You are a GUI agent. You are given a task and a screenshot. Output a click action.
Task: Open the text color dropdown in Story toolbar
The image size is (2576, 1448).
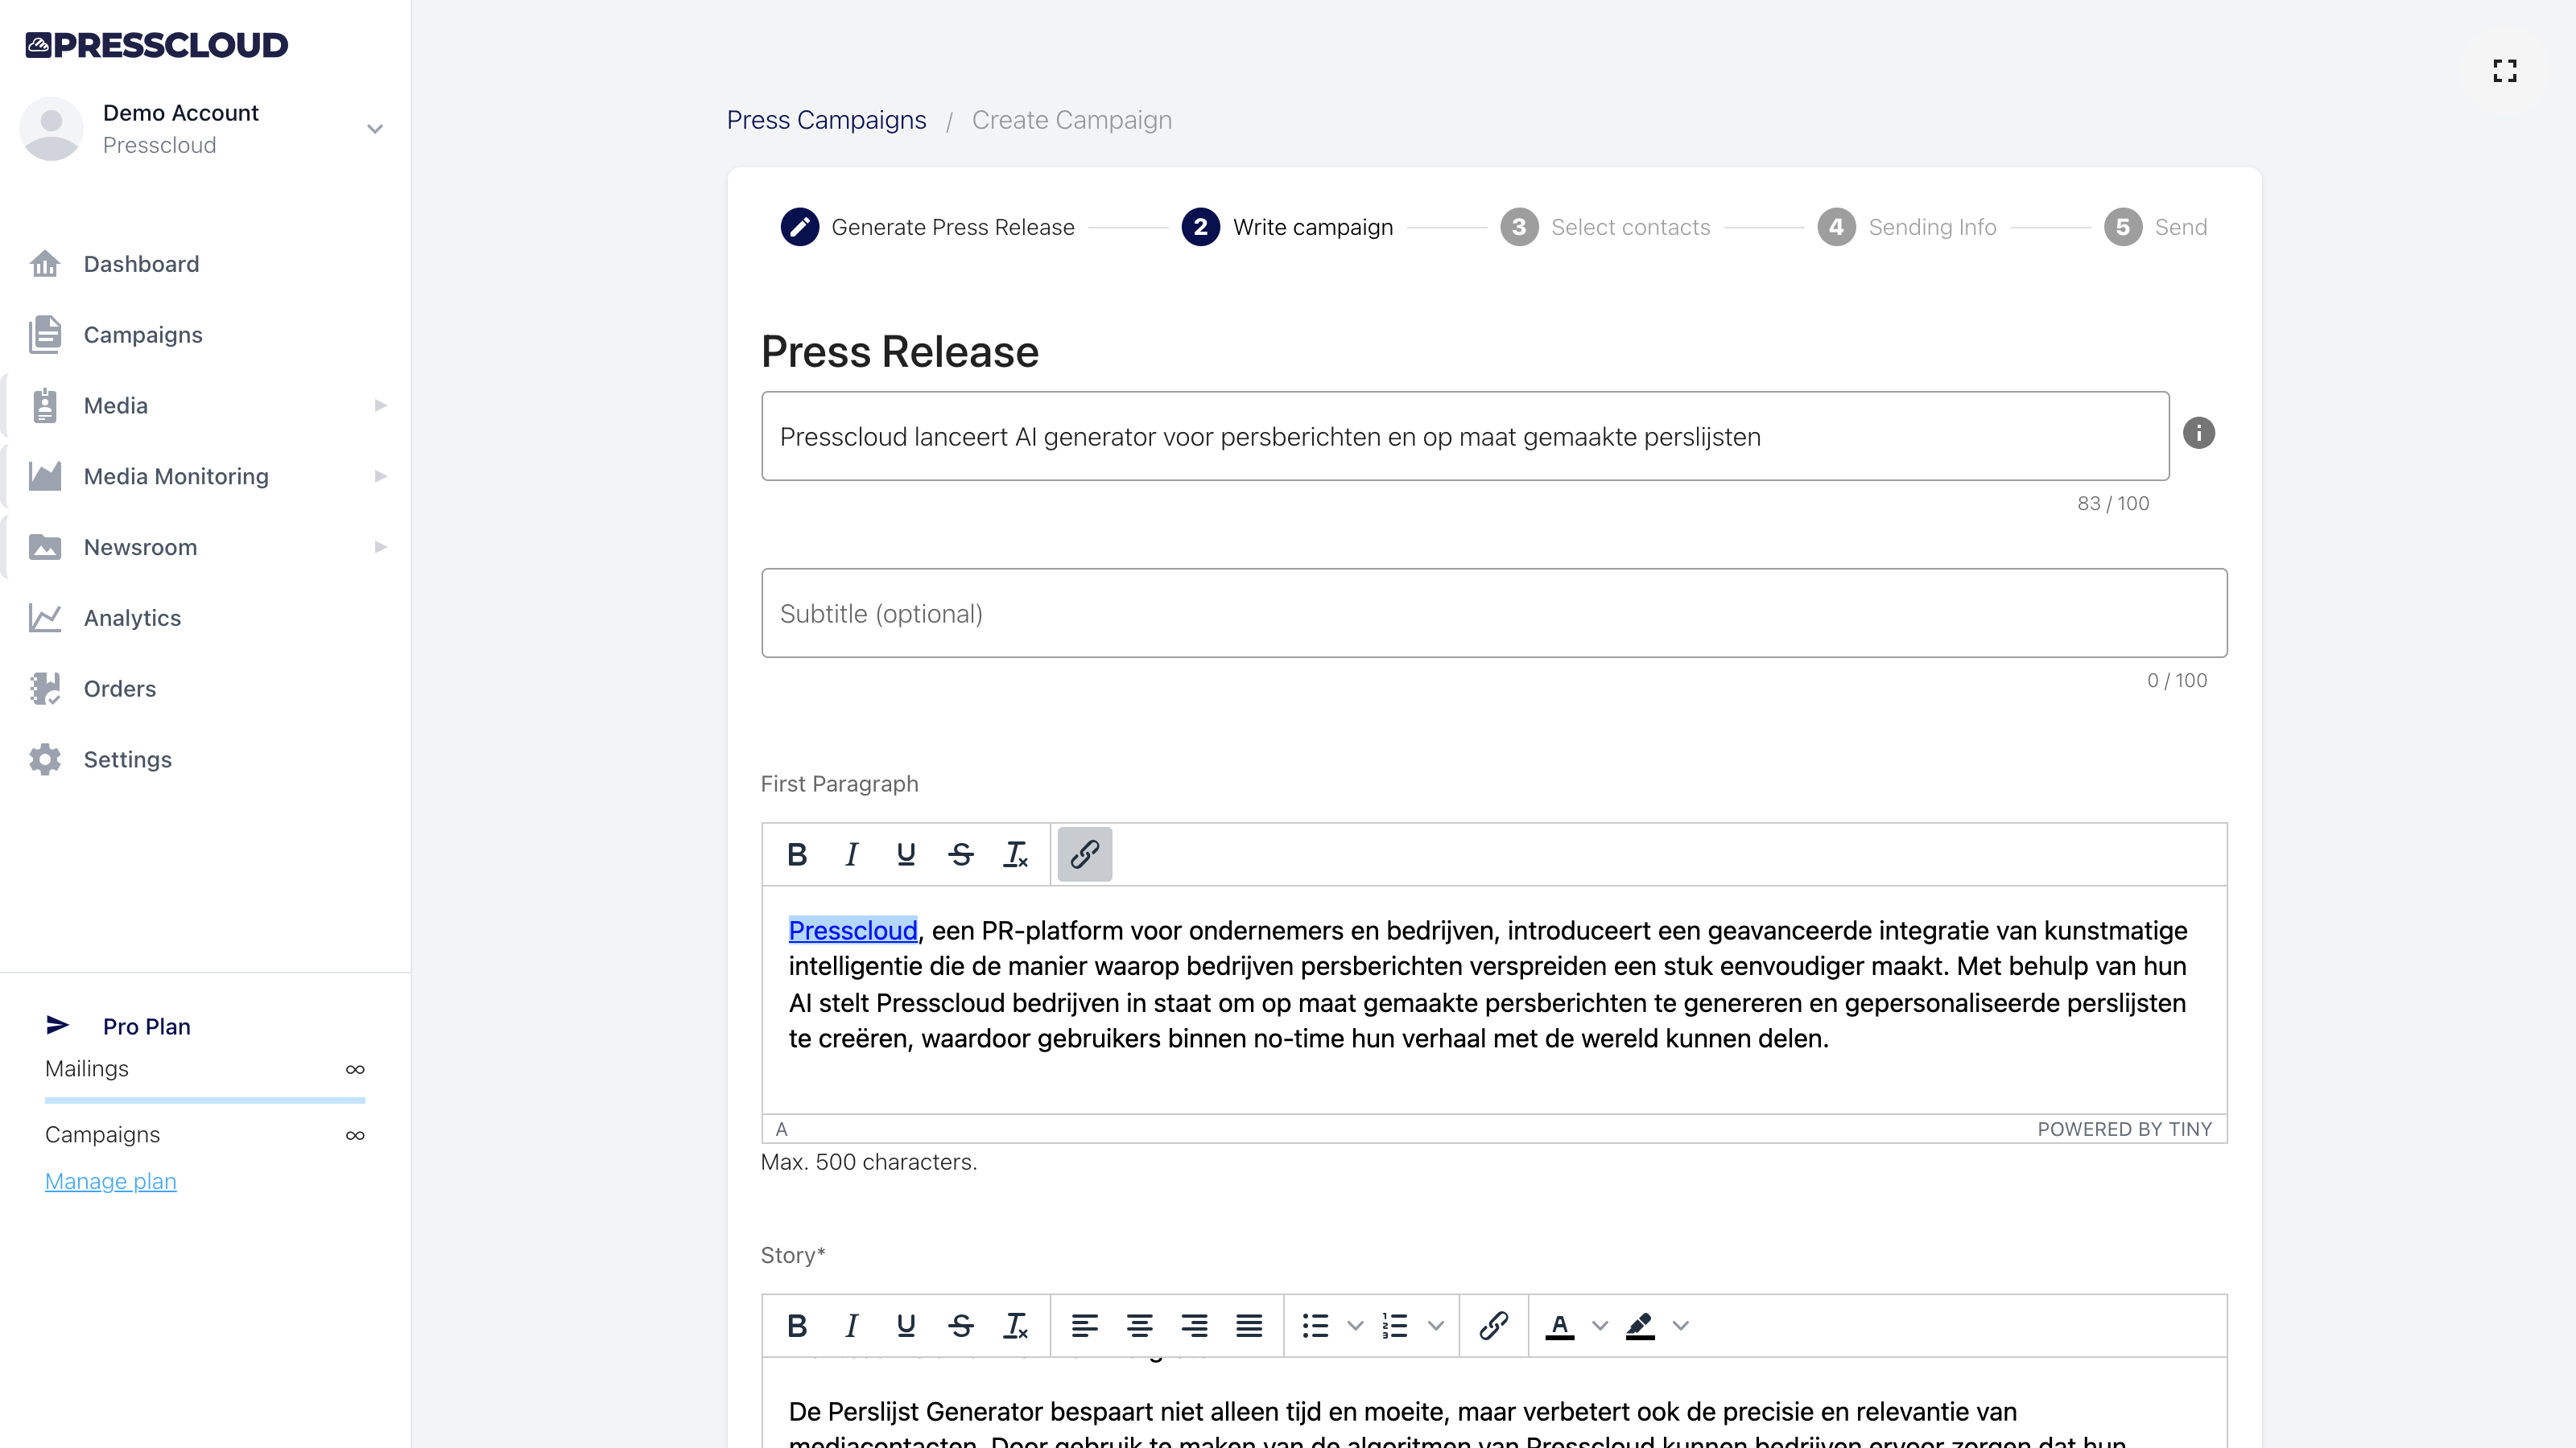point(1602,1326)
